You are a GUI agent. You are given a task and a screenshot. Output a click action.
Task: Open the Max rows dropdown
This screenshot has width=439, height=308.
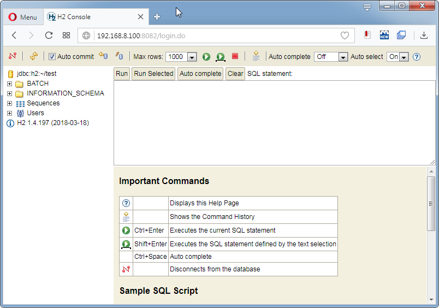(x=192, y=57)
